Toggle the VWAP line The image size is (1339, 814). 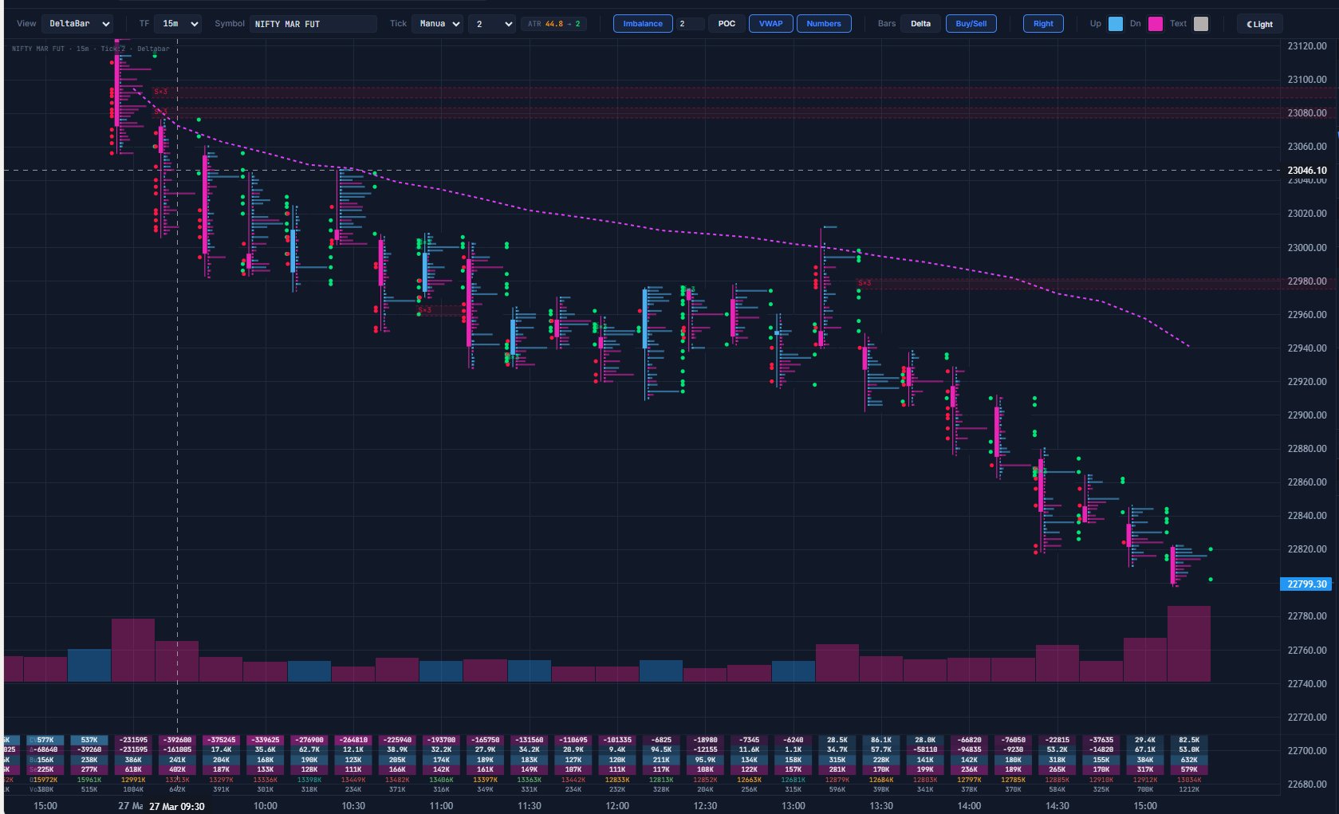(x=770, y=24)
